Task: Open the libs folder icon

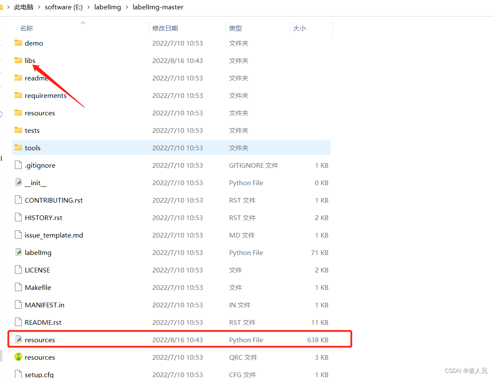Action: tap(18, 60)
